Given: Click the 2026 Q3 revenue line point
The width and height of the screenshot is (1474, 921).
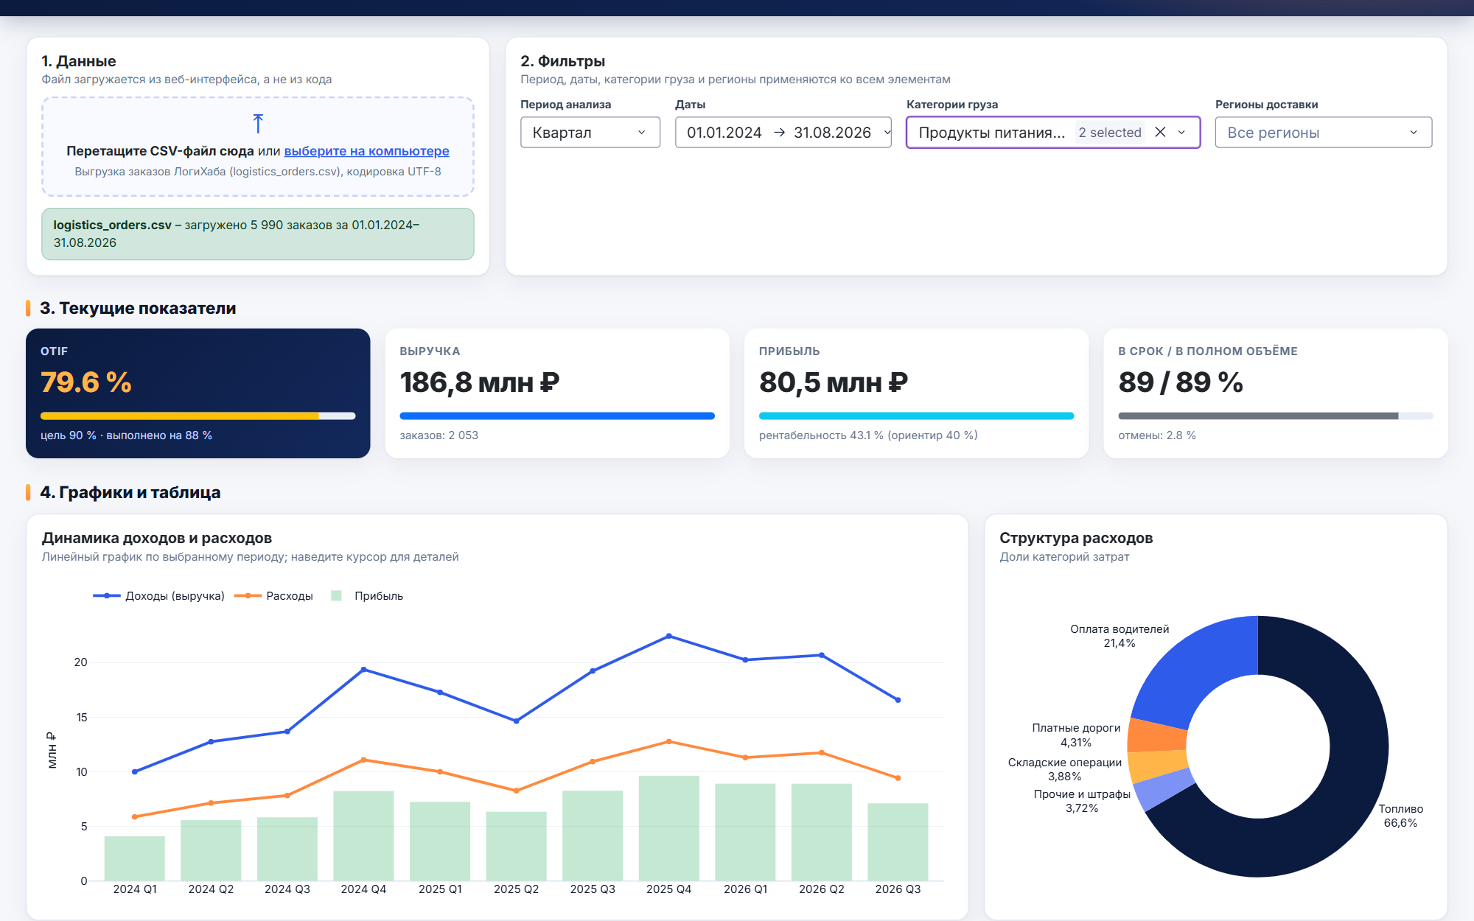Looking at the screenshot, I should coord(898,700).
